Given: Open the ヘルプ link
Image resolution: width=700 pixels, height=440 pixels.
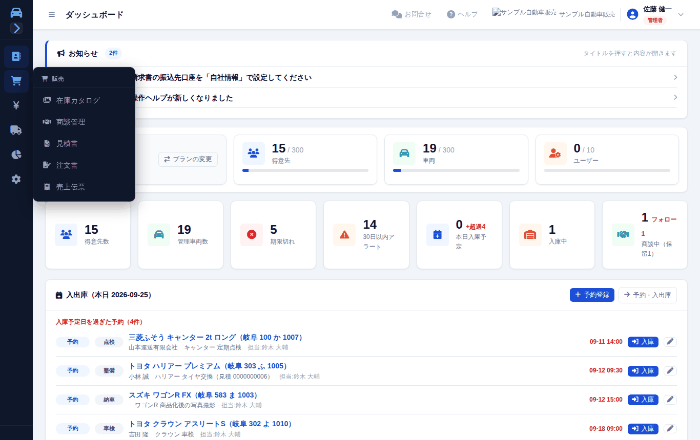Looking at the screenshot, I should [x=462, y=14].
